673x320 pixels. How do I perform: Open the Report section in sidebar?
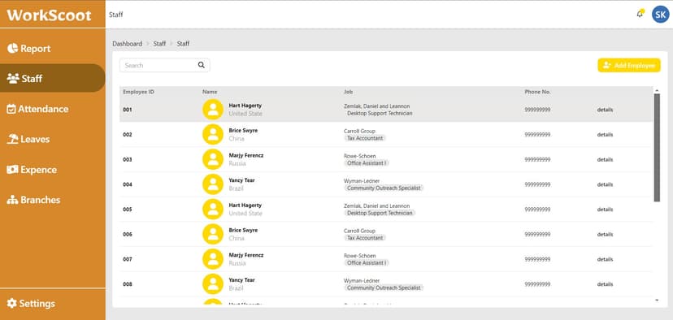click(x=52, y=49)
